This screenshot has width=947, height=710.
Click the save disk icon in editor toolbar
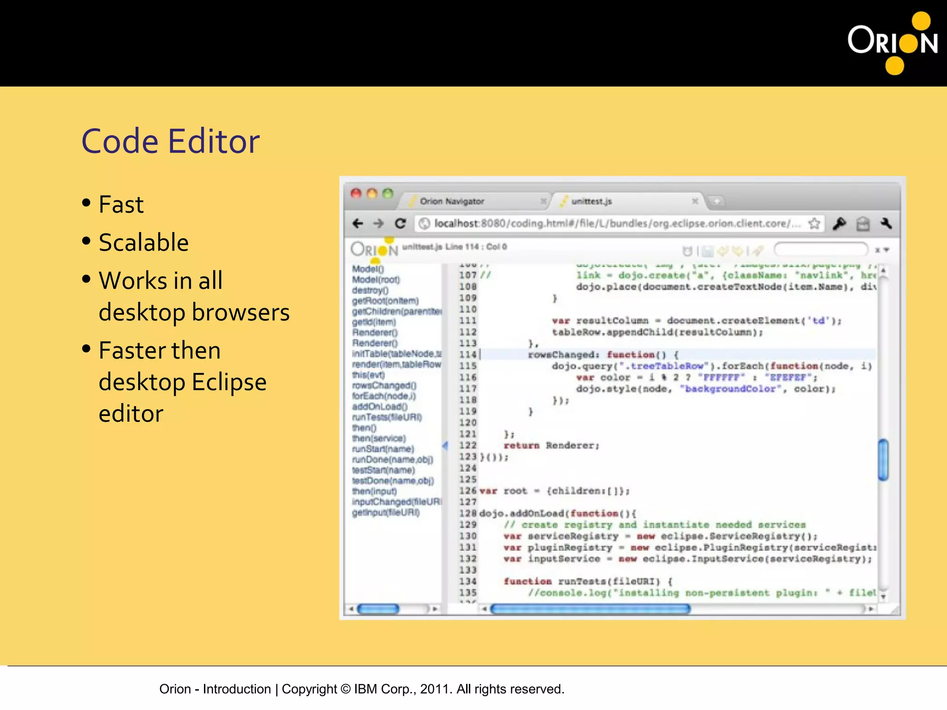coord(707,251)
